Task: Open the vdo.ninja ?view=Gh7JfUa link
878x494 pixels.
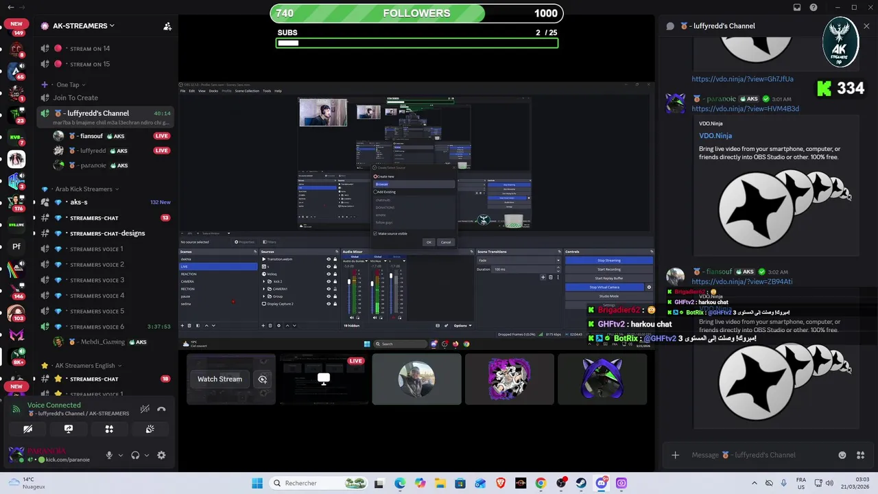Action: [x=742, y=80]
